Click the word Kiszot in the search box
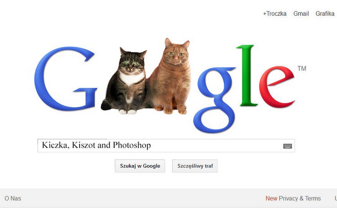The image size is (337, 208). point(84,145)
